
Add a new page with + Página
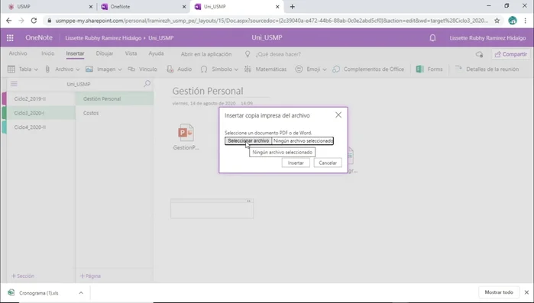tap(90, 276)
